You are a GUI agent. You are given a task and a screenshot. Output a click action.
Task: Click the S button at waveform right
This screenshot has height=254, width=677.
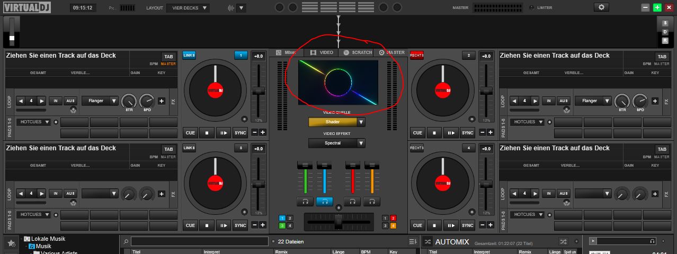(665, 23)
